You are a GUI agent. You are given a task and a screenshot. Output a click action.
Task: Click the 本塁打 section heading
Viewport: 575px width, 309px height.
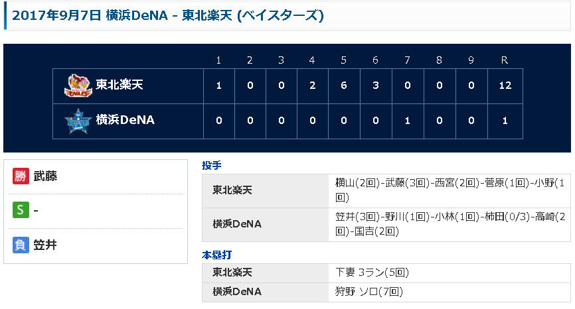216,255
